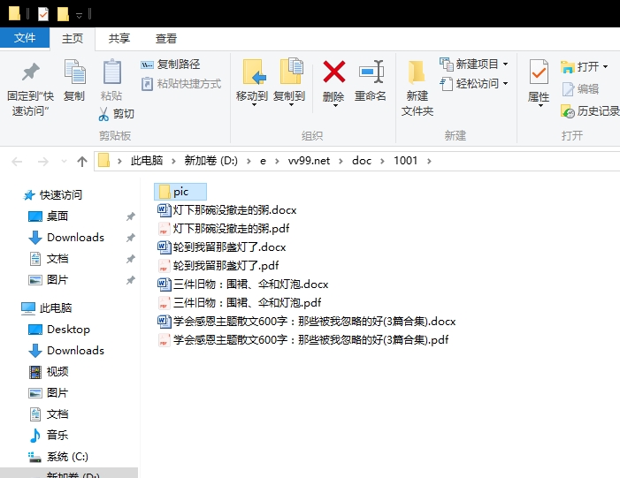This screenshot has height=478, width=620.
Task: Open pinned Downloads under Quick access
Action: (x=66, y=238)
